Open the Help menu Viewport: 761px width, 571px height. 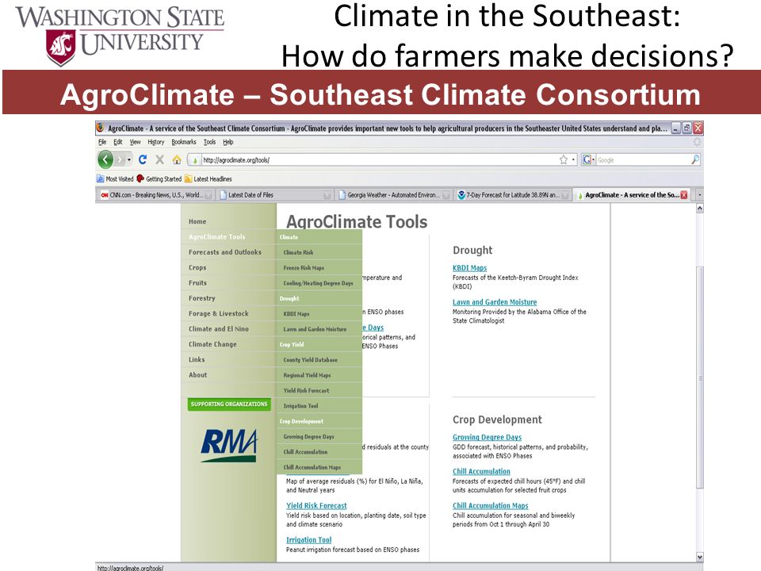pos(228,142)
